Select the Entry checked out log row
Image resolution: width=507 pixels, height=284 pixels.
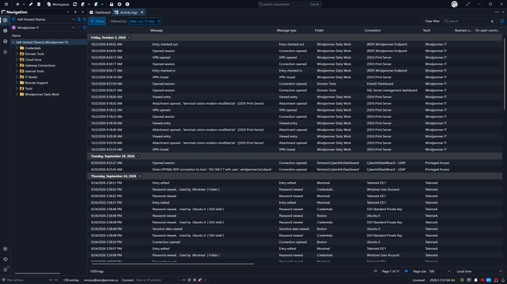pos(295,44)
